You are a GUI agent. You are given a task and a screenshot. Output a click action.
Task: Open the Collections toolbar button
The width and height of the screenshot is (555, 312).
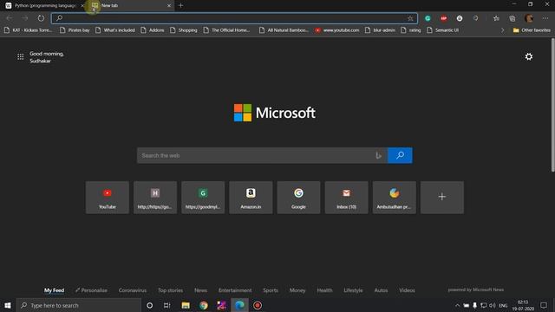click(x=513, y=18)
